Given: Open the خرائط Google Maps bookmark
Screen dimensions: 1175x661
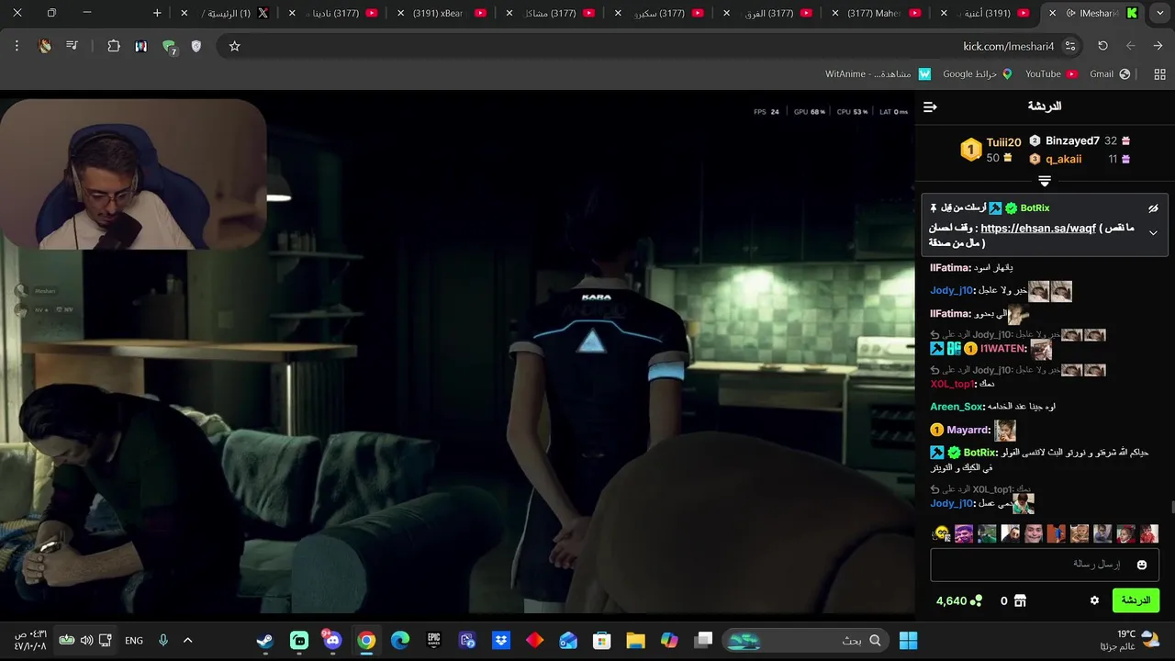Looking at the screenshot, I should (977, 73).
